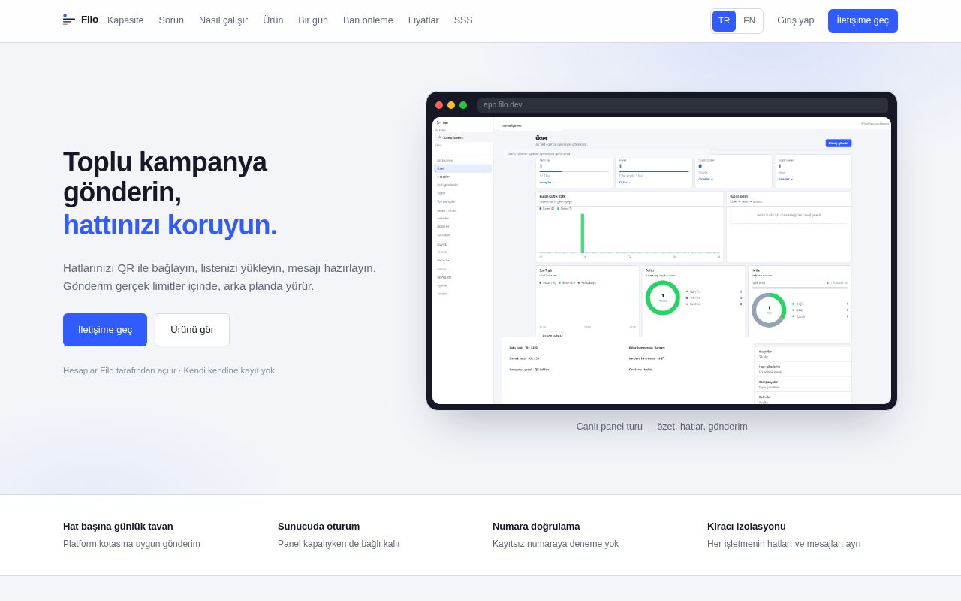Jump to the Bir gün section
Screen dimensions: 961x601
(313, 20)
